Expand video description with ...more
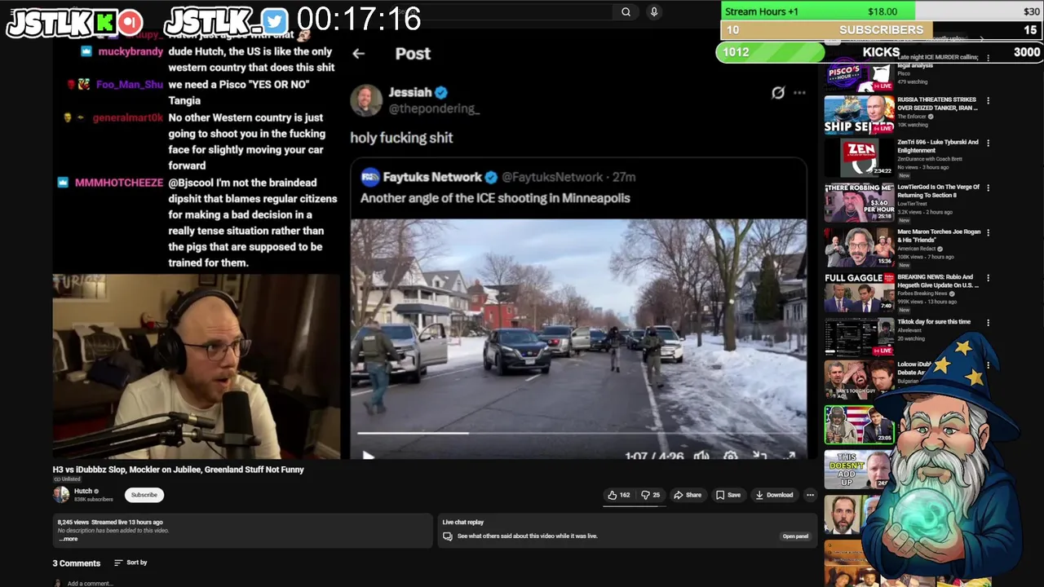The width and height of the screenshot is (1044, 587). tap(69, 539)
